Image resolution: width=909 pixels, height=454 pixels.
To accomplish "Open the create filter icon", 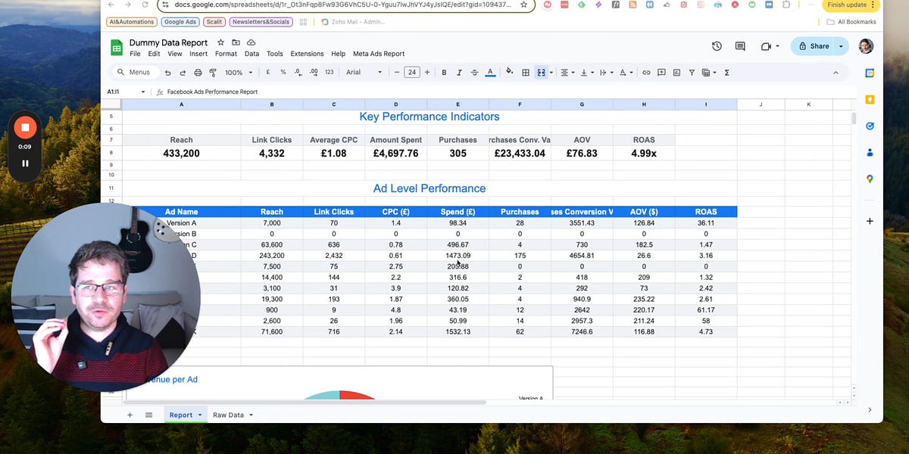I will [x=692, y=73].
